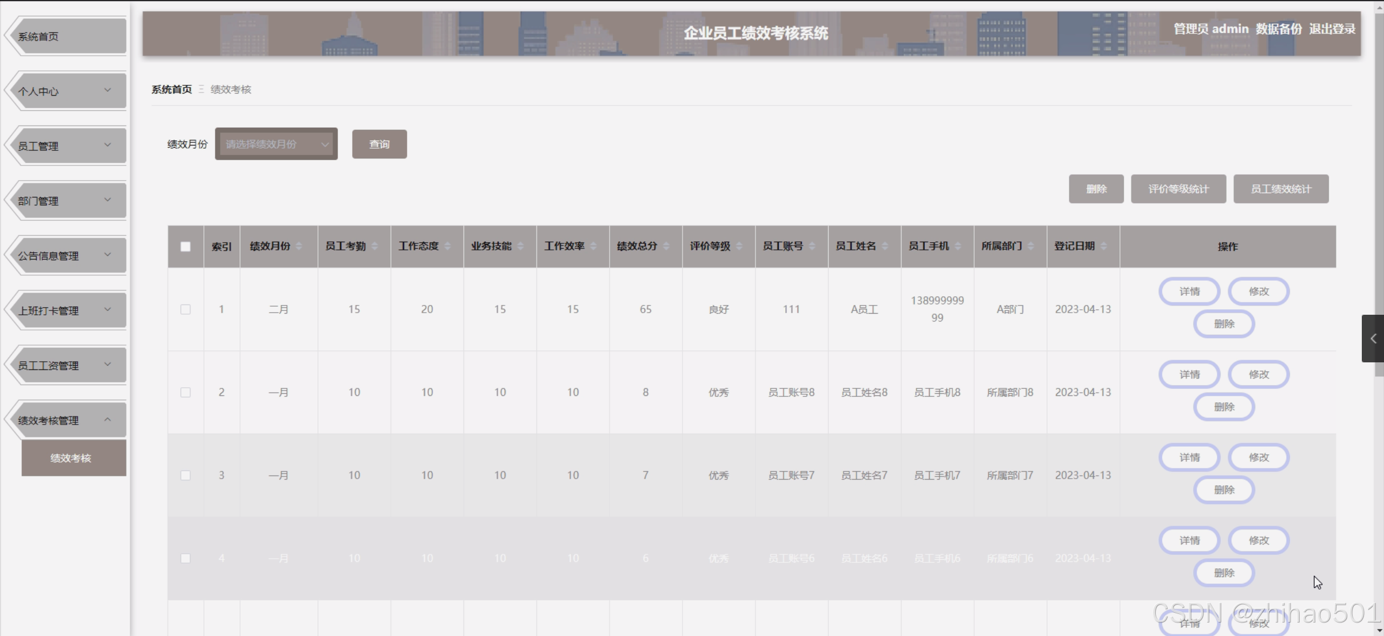Check the checkbox for row 2 (员工姓名8)
This screenshot has width=1384, height=636.
pyautogui.click(x=186, y=392)
